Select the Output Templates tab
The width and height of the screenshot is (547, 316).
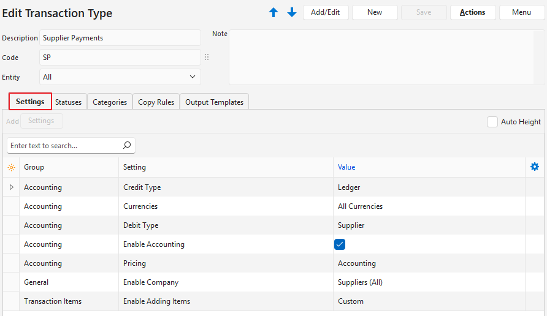pyautogui.click(x=214, y=102)
